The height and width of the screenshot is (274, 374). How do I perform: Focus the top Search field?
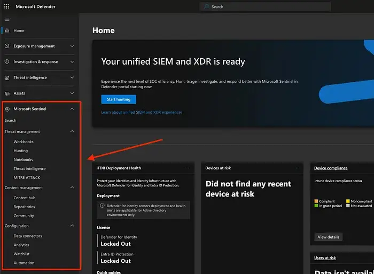(x=265, y=6)
